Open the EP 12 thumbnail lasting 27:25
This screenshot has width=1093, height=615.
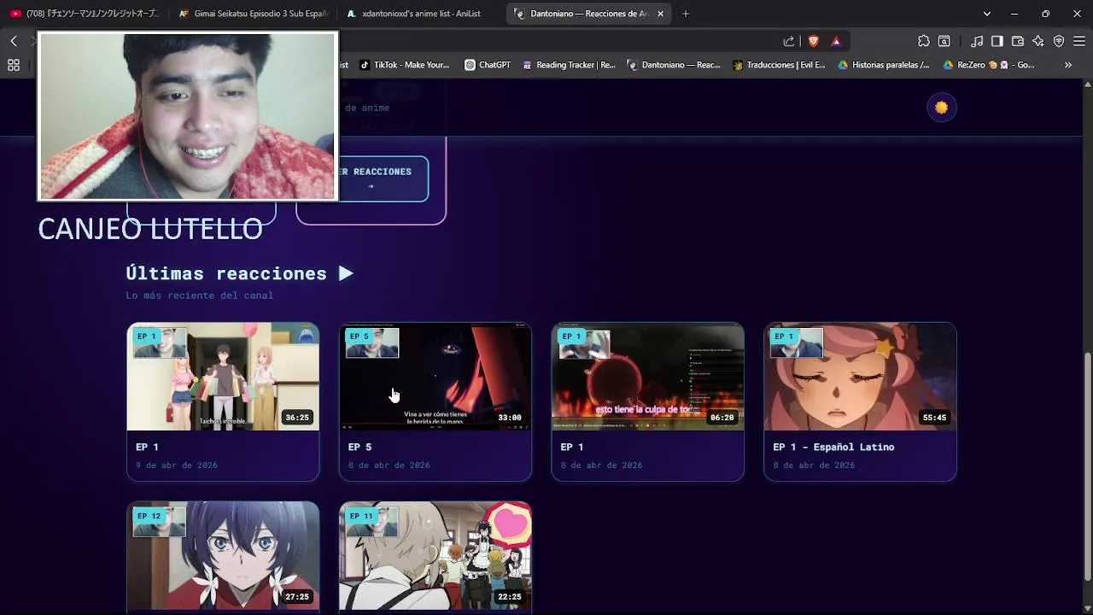click(223, 556)
